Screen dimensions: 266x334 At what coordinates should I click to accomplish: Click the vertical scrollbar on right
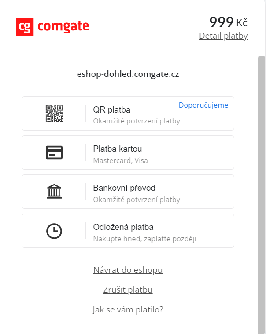262,176
